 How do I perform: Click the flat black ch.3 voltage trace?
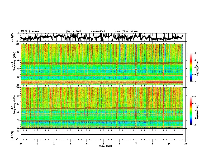point(102,135)
